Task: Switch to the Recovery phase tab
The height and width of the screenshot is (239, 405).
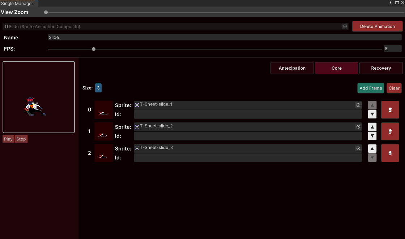Action: [381, 68]
